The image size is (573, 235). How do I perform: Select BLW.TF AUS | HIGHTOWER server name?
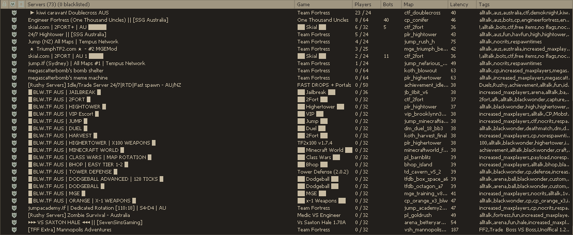click(x=67, y=107)
